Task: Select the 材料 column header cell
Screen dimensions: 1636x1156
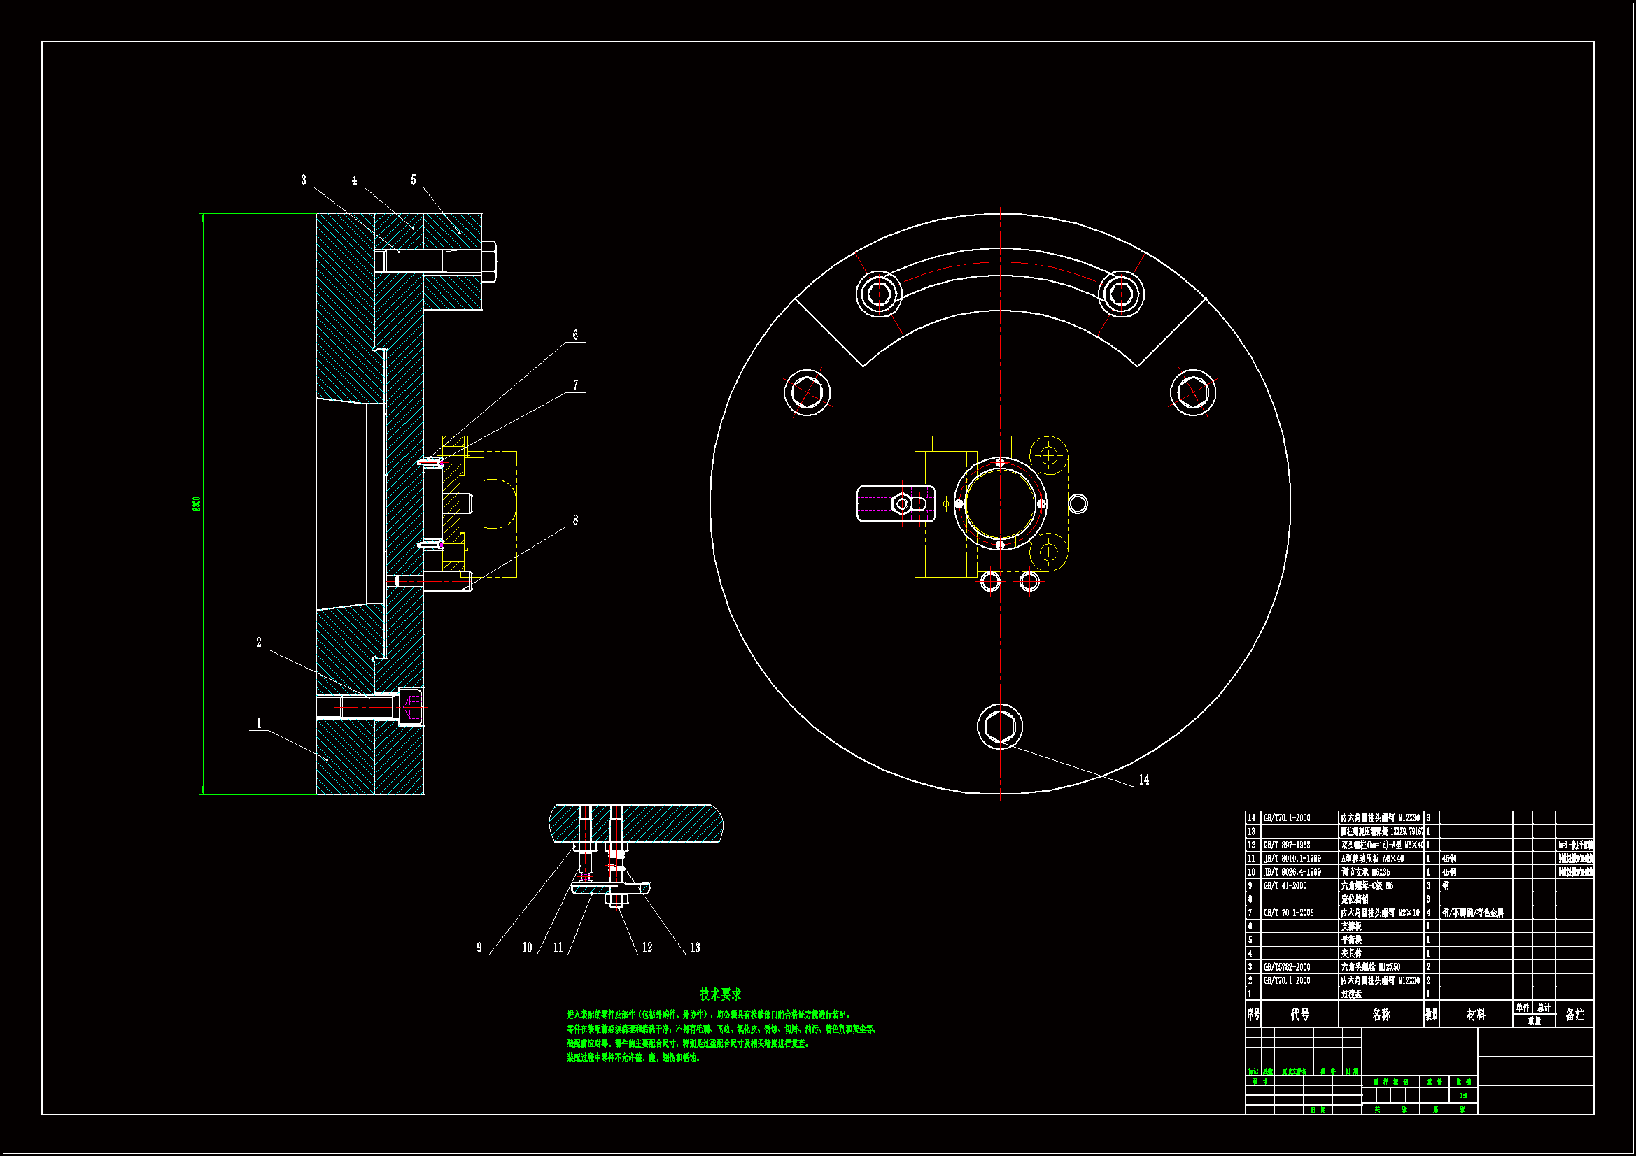Action: coord(1476,1014)
